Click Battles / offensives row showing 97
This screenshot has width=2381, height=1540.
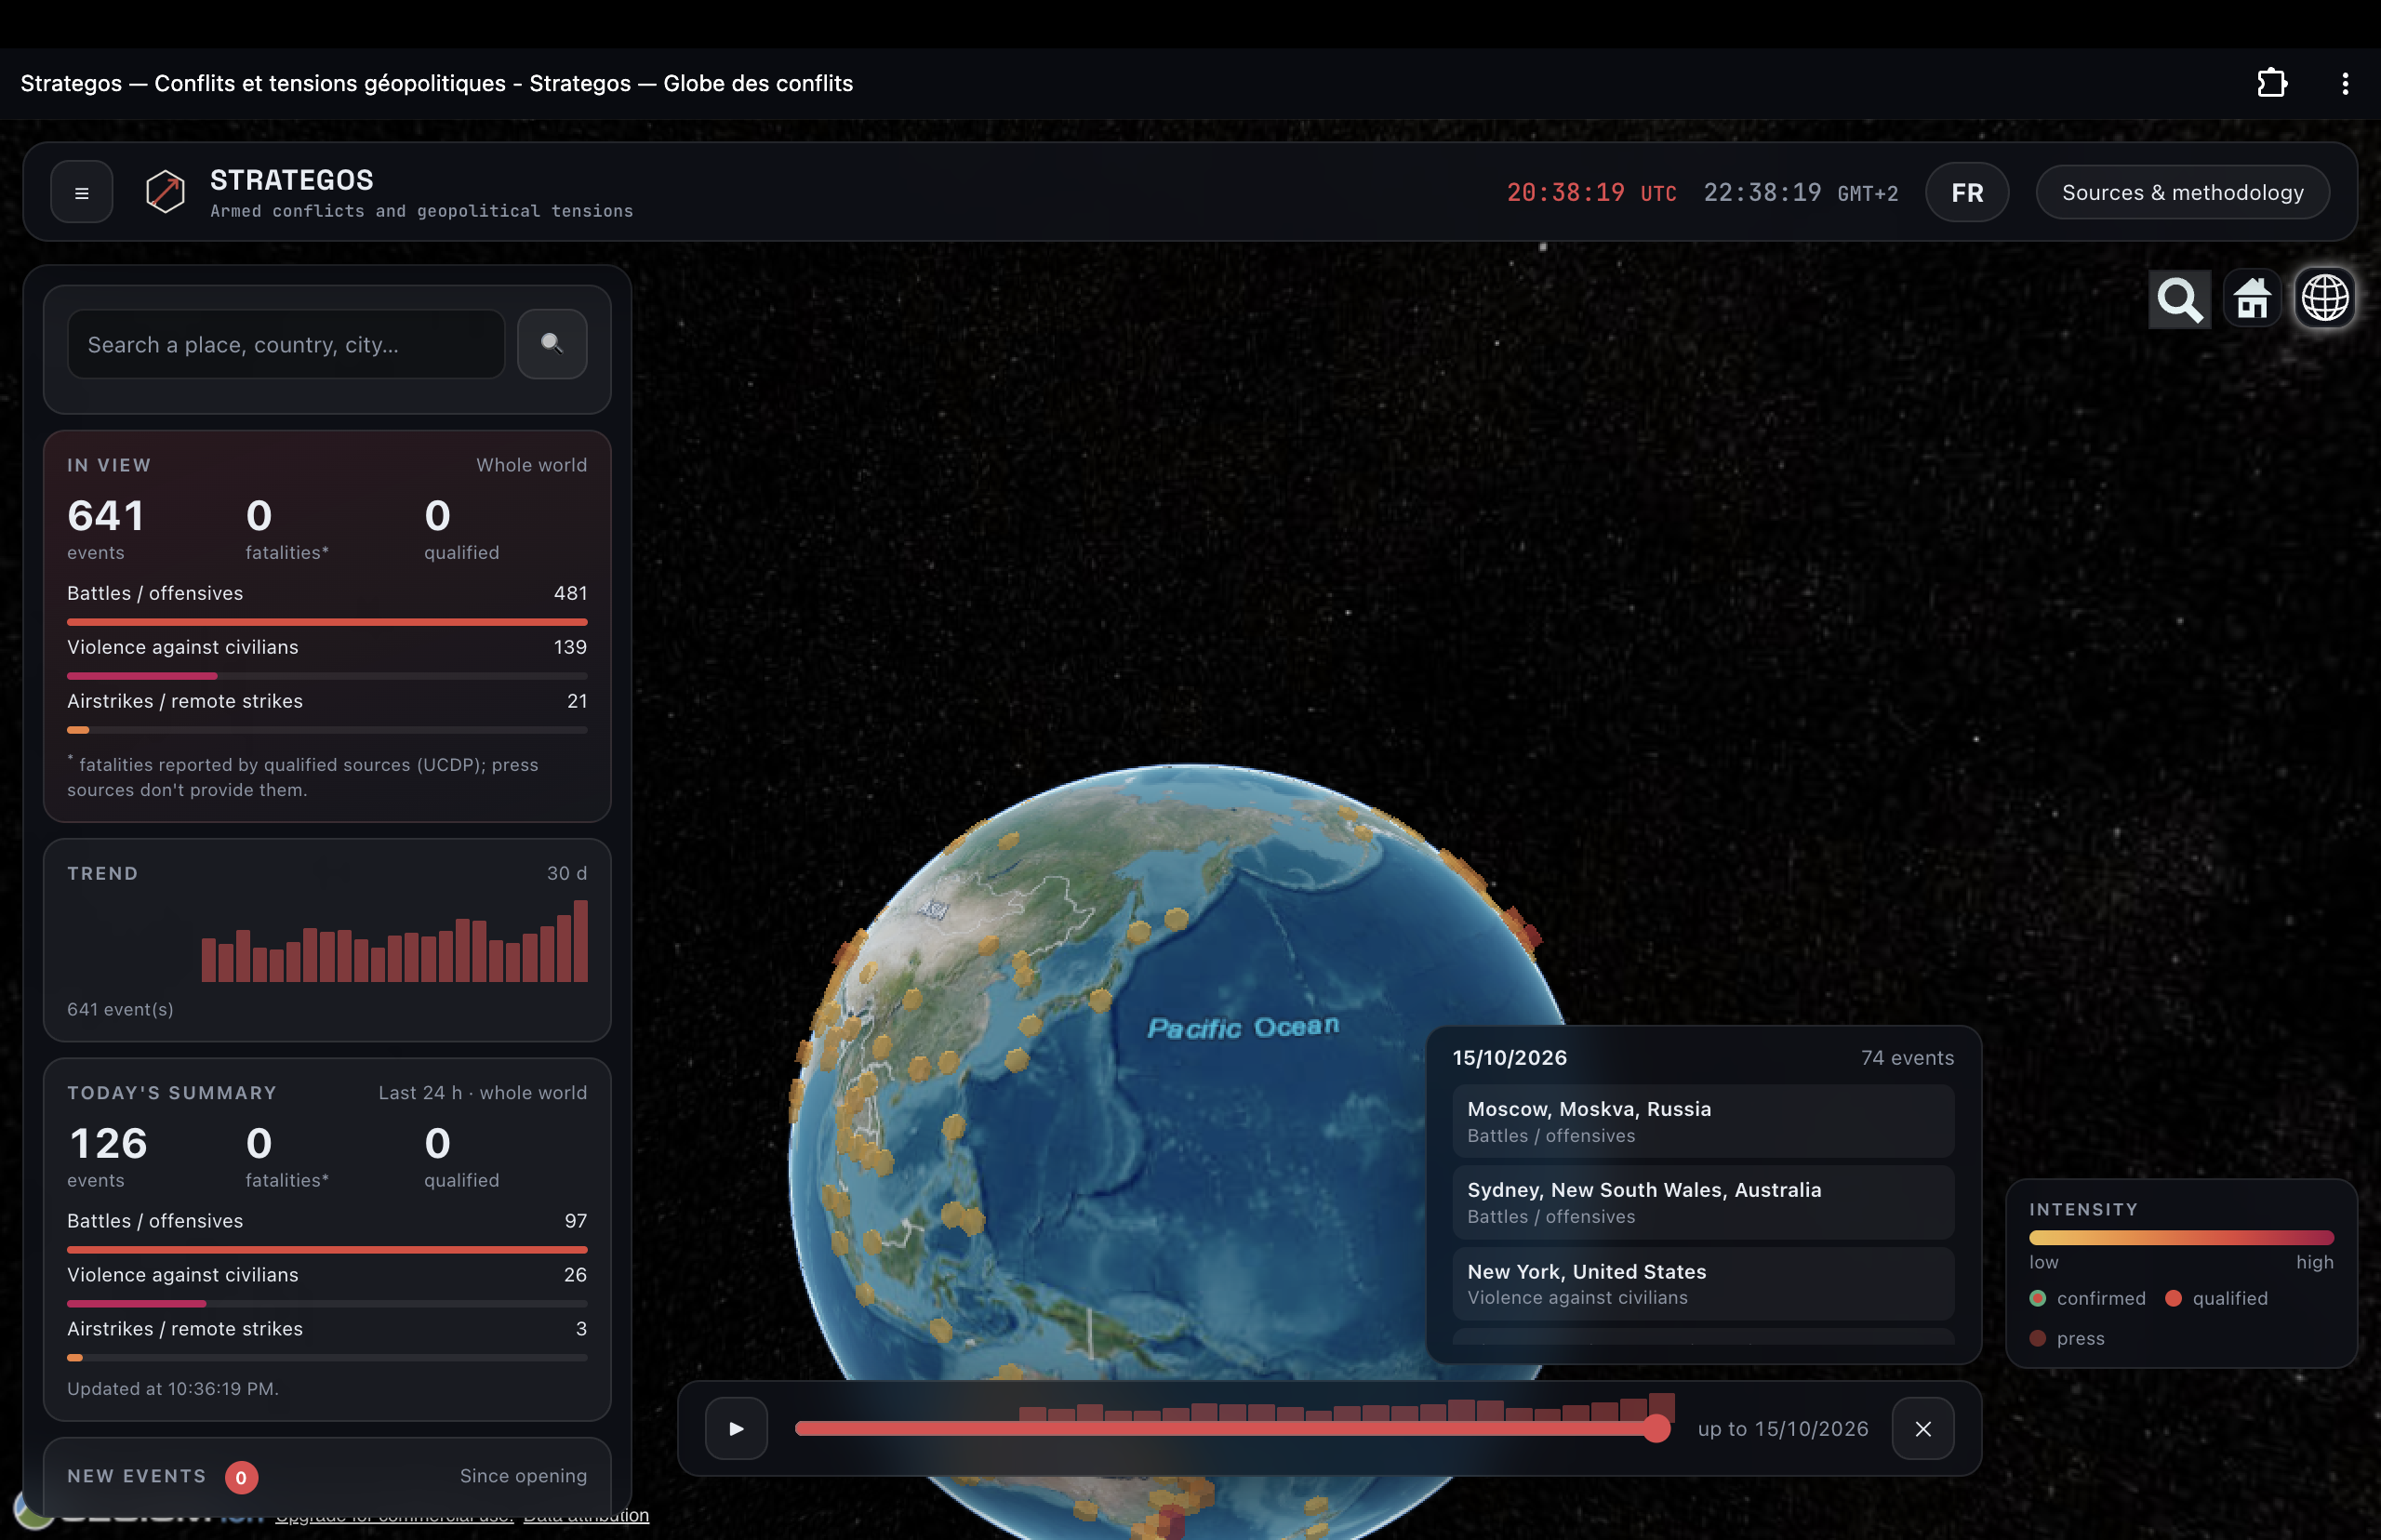(x=327, y=1232)
